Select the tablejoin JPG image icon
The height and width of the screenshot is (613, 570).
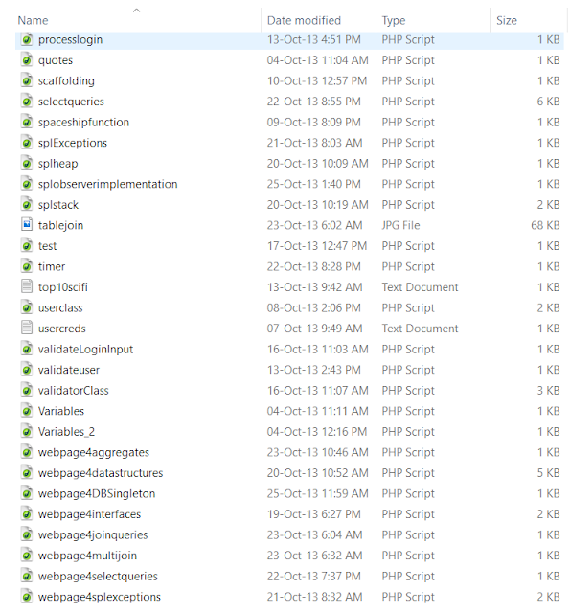[27, 225]
